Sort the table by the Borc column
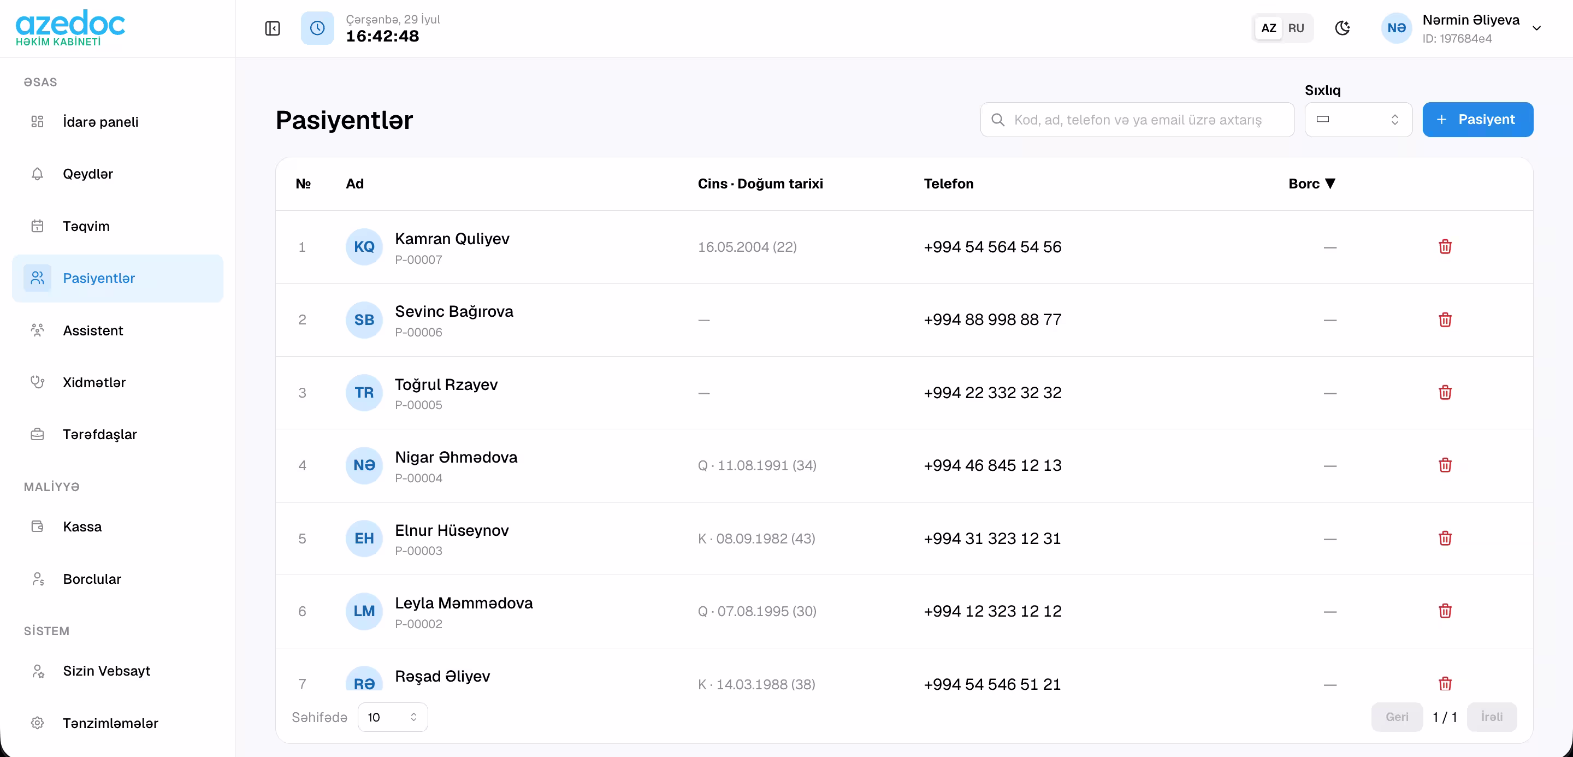1573x757 pixels. [x=1311, y=184]
